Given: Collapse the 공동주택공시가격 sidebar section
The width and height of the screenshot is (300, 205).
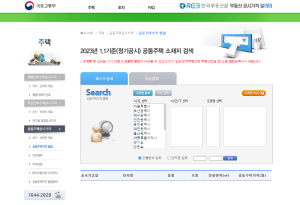Looking at the screenshot, I should pos(44,128).
